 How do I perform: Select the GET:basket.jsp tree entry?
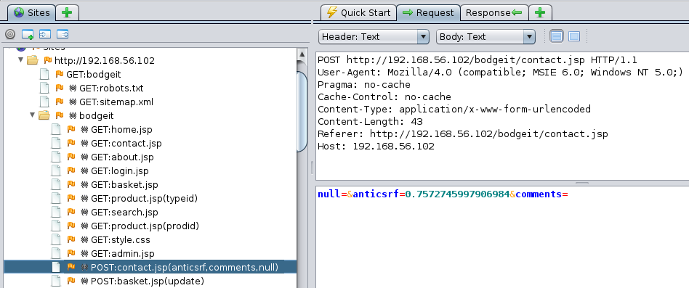click(124, 184)
